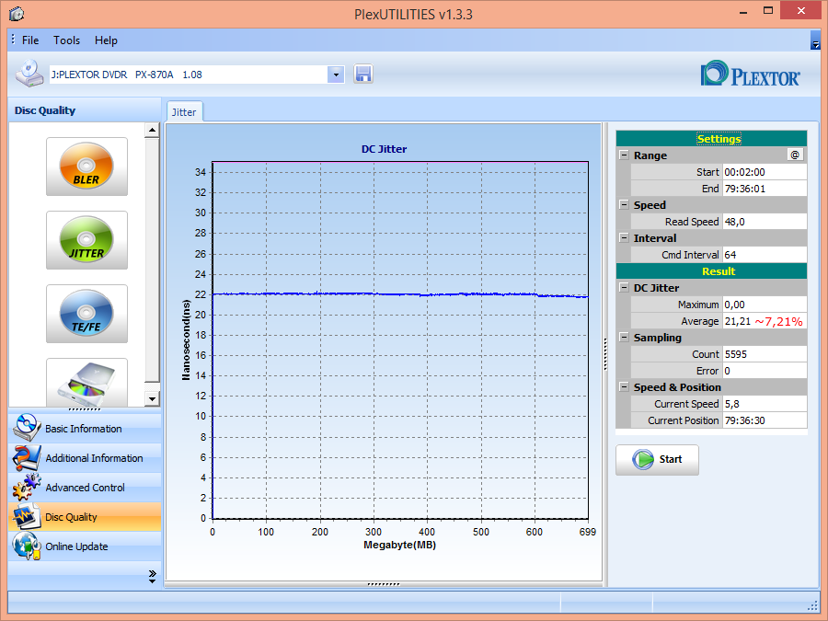Click the Disc Quality list scroll down arrow
This screenshot has width=828, height=621.
click(152, 399)
